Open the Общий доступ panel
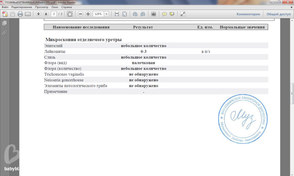 [x=278, y=14]
